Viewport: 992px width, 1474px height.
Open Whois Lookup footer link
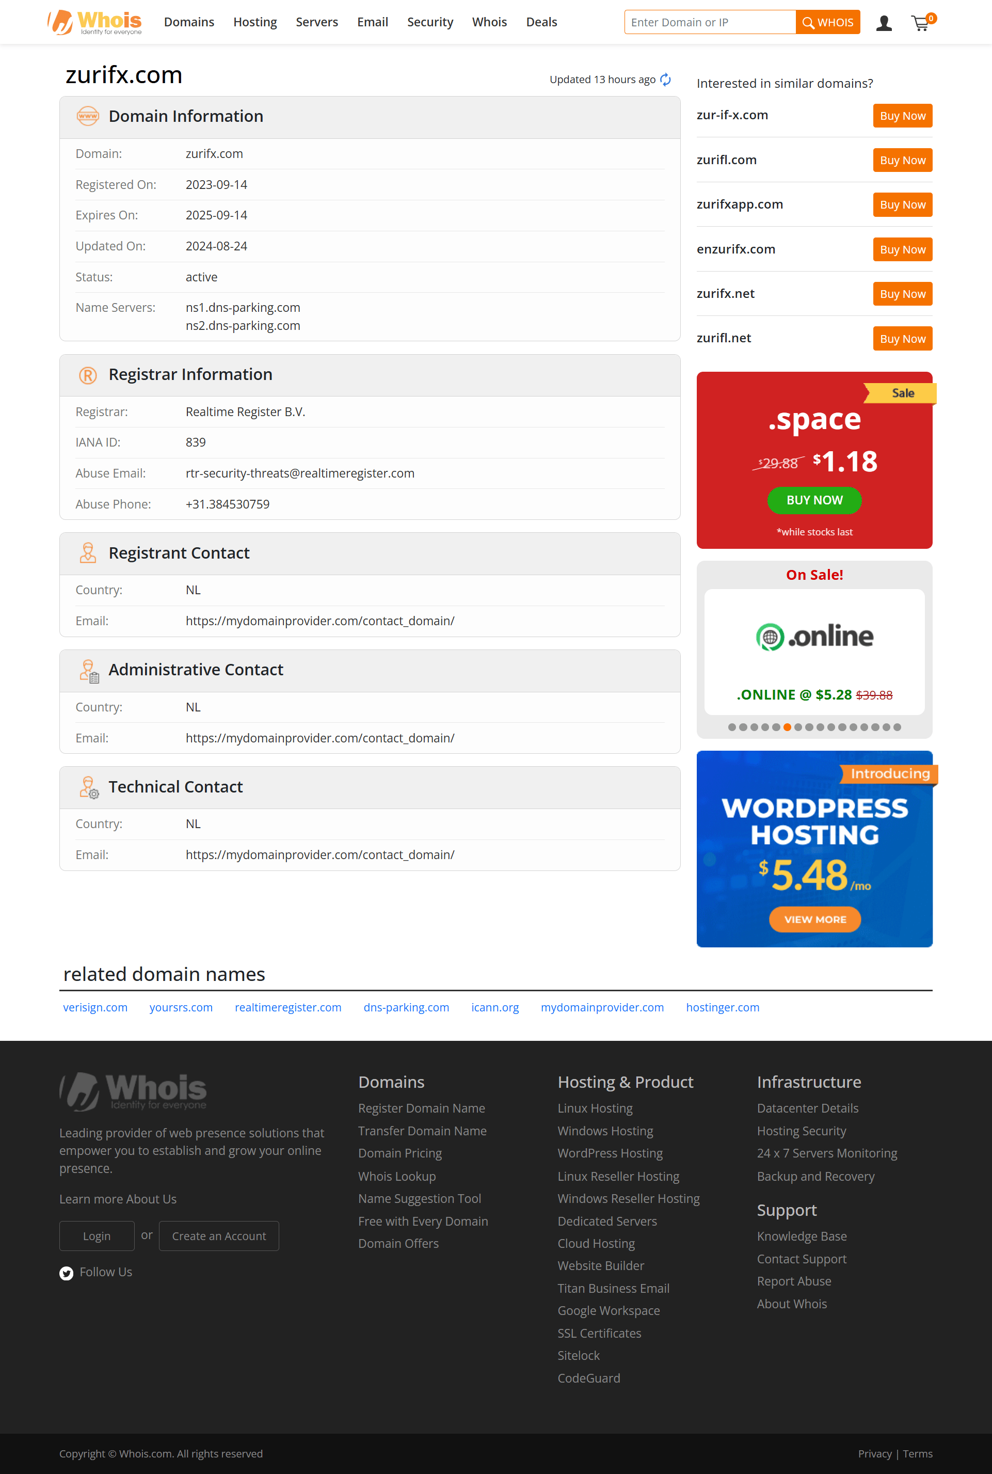(397, 1177)
